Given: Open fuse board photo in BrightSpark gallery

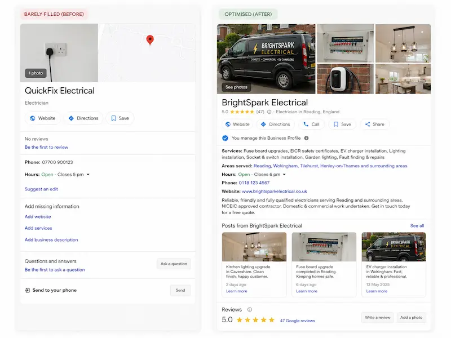Looking at the screenshot, I should point(346,43).
